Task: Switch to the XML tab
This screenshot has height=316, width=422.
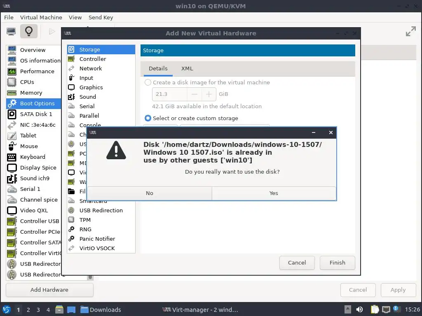Action: pyautogui.click(x=187, y=69)
